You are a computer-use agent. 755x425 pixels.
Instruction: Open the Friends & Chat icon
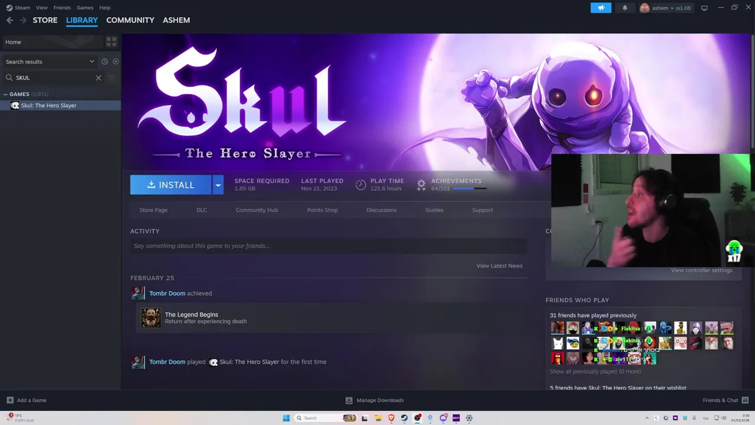745,400
